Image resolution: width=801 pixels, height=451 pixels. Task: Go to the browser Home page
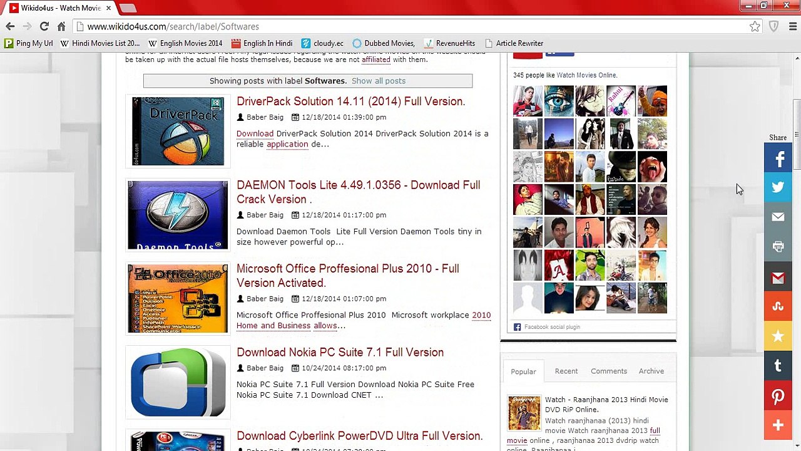pyautogui.click(x=61, y=26)
